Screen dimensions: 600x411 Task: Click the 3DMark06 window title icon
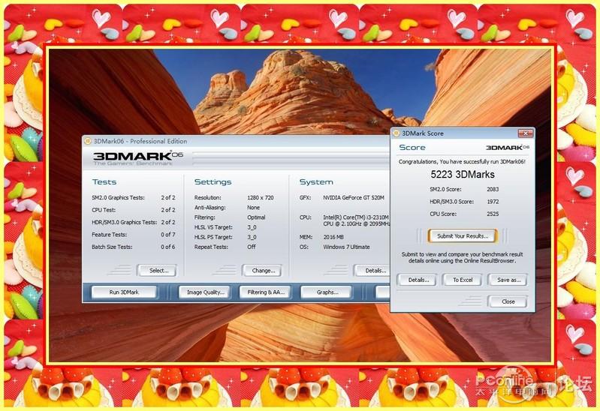point(88,141)
